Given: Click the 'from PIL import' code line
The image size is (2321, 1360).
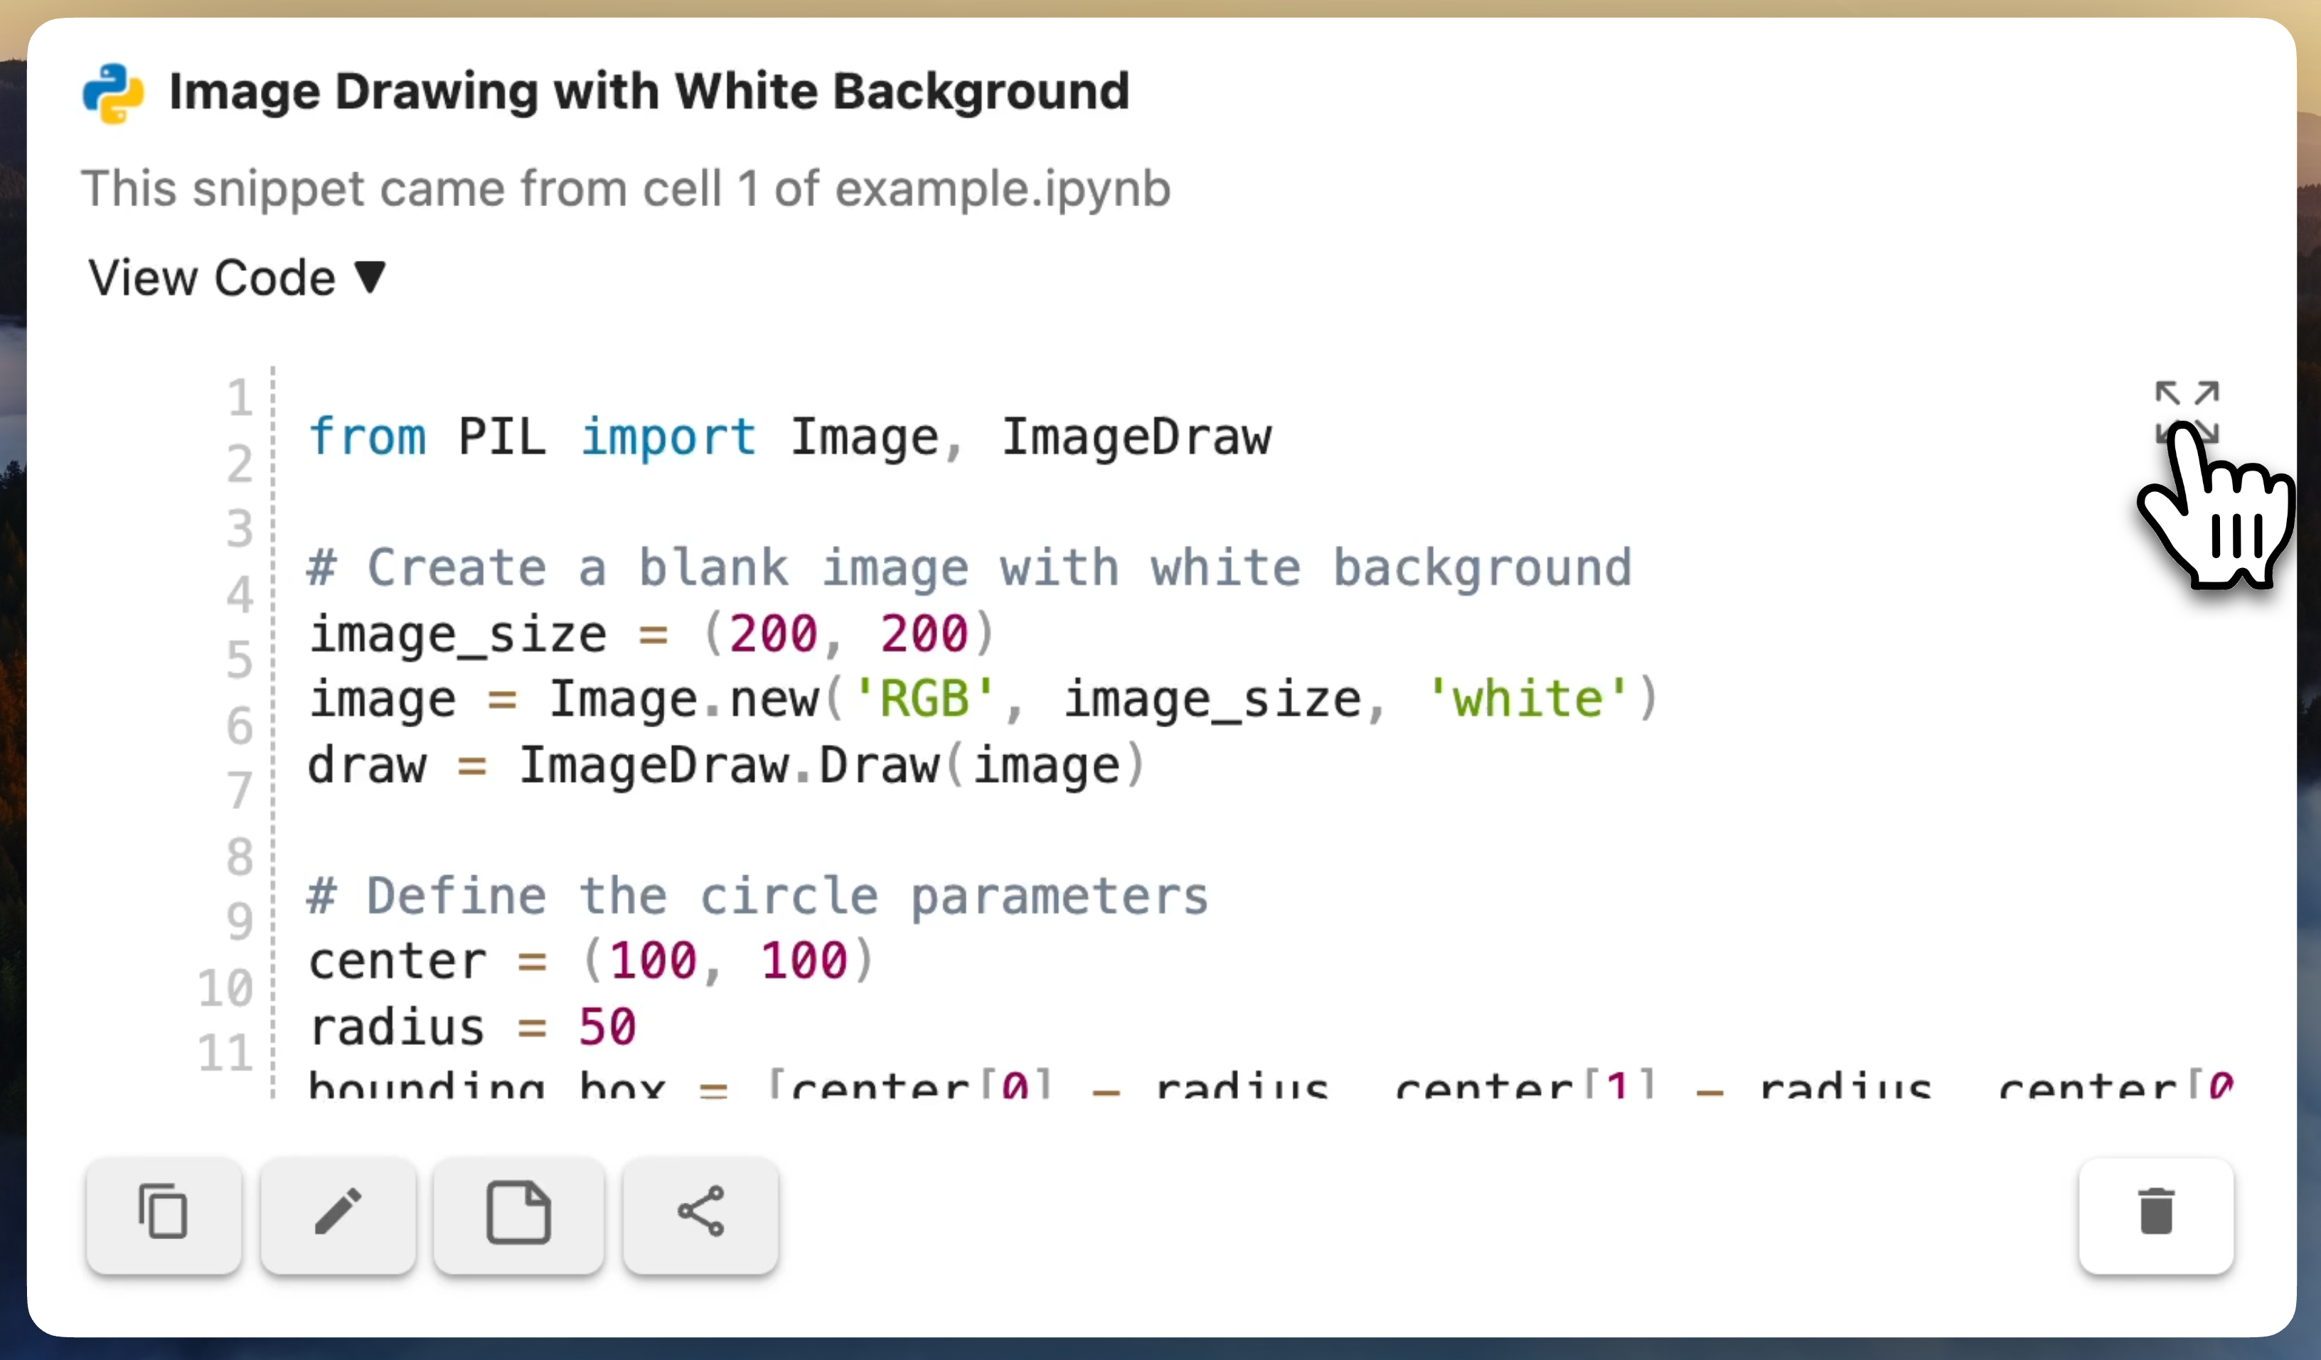Looking at the screenshot, I should coord(789,437).
